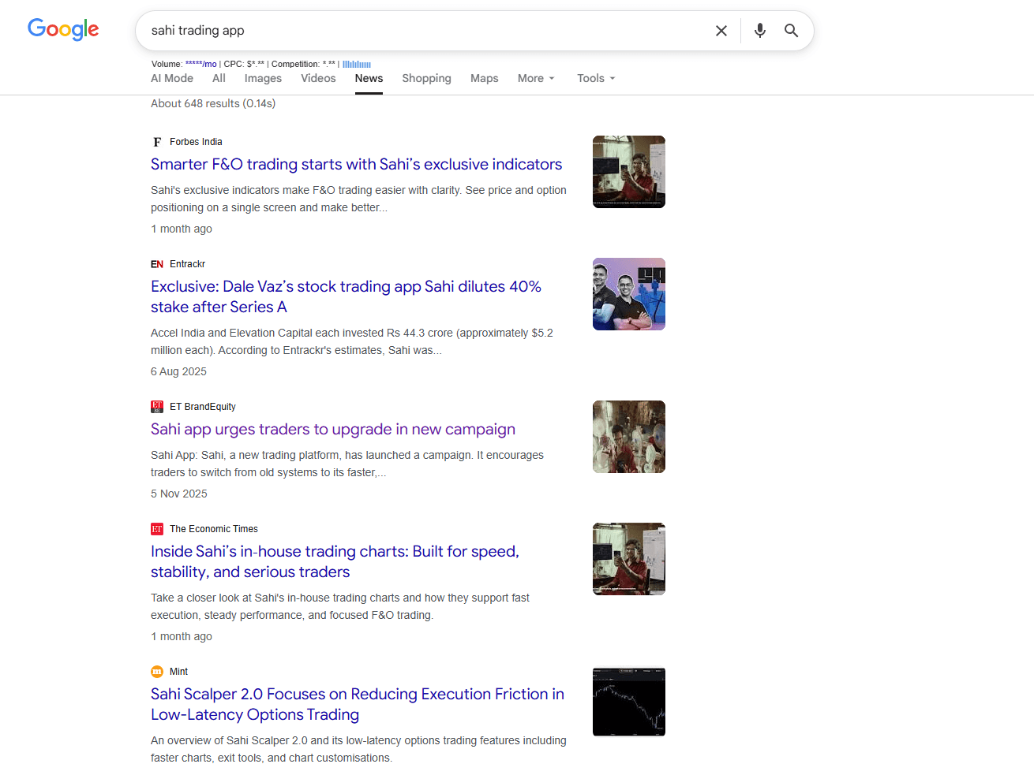Click Entrackr source name
The image size is (1034, 775).
[187, 264]
